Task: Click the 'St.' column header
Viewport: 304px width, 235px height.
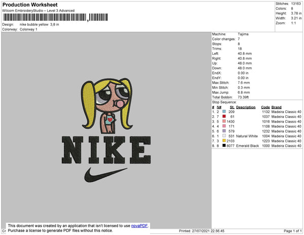Action: click(x=232, y=107)
